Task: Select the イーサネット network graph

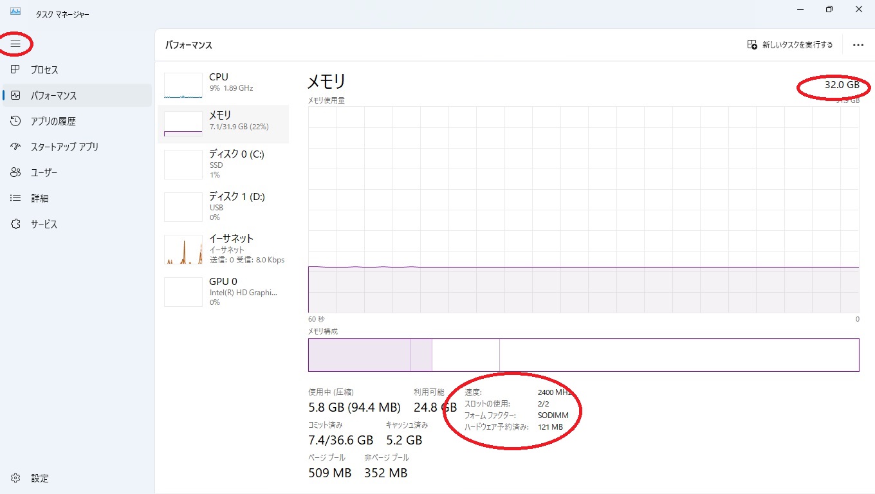Action: pos(183,250)
